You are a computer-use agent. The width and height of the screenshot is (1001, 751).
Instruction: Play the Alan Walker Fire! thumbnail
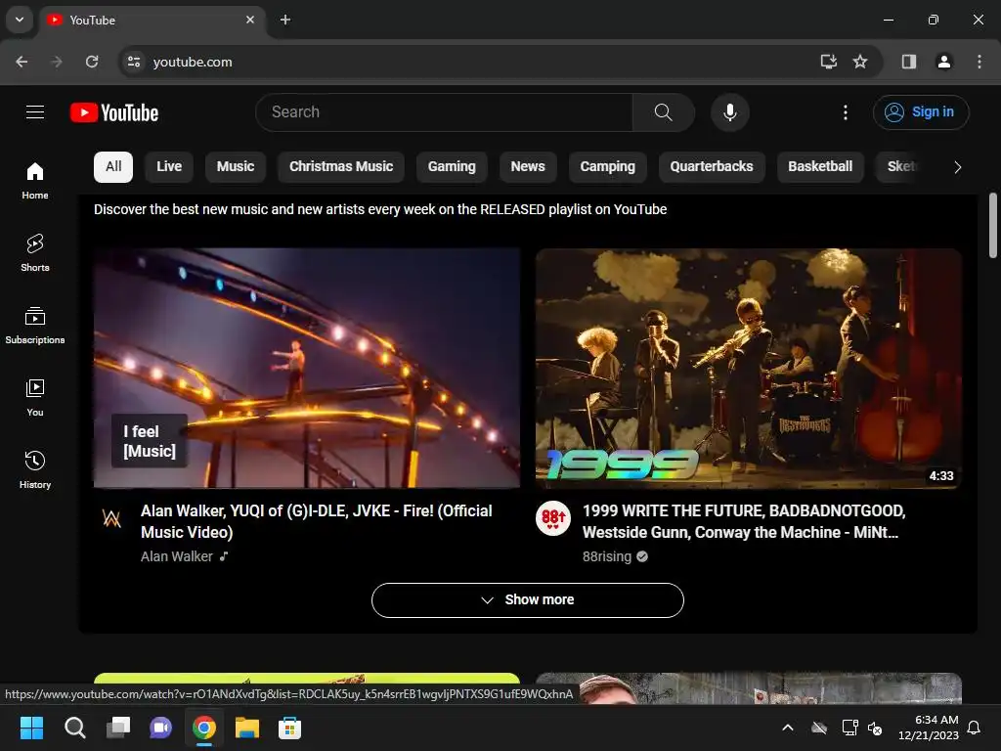[x=307, y=368]
